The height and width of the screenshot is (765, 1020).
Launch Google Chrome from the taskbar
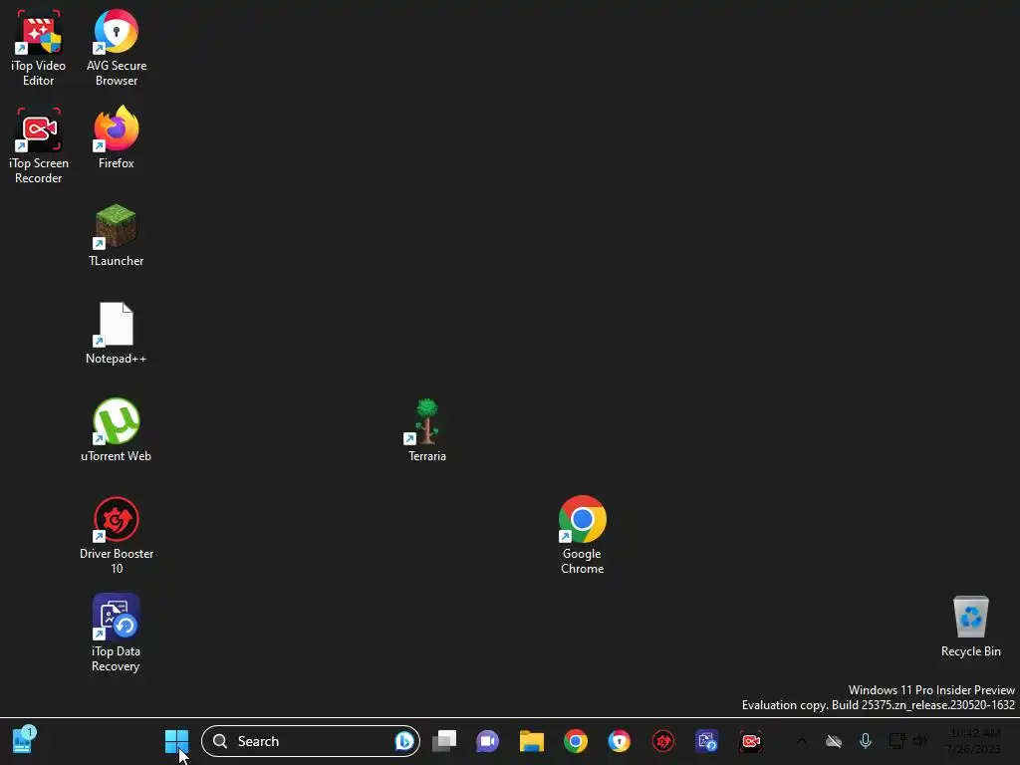pyautogui.click(x=575, y=741)
